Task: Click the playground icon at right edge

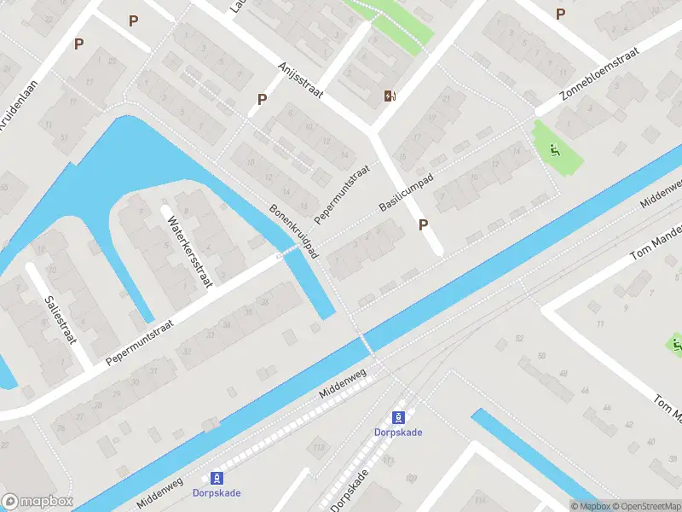Action: [x=677, y=345]
